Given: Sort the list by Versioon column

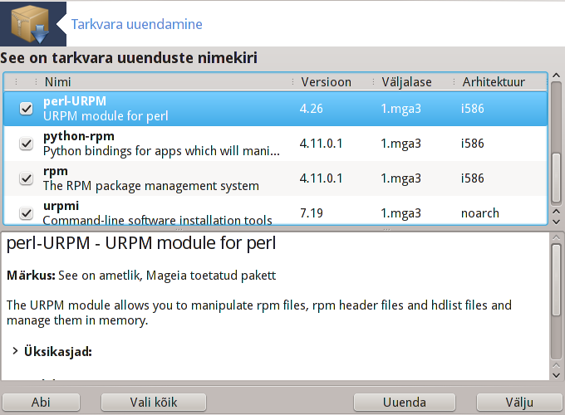Looking at the screenshot, I should pyautogui.click(x=326, y=82).
